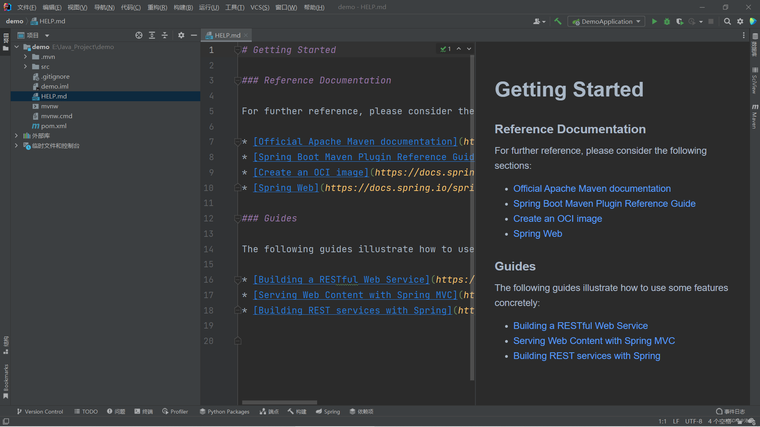
Task: Open the user account icon in toolbar
Action: pyautogui.click(x=539, y=21)
